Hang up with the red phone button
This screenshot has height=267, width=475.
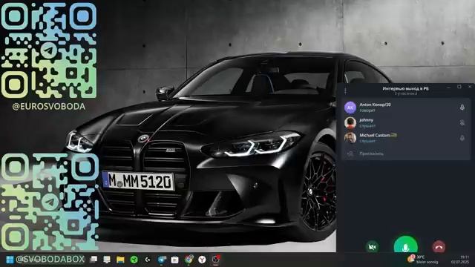(439, 247)
